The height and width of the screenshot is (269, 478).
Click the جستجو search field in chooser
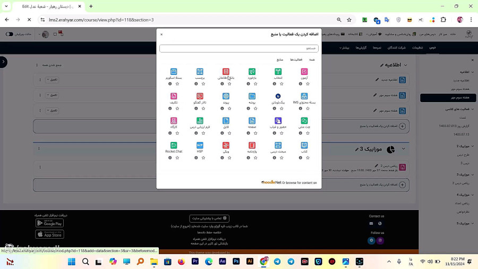[x=239, y=48]
